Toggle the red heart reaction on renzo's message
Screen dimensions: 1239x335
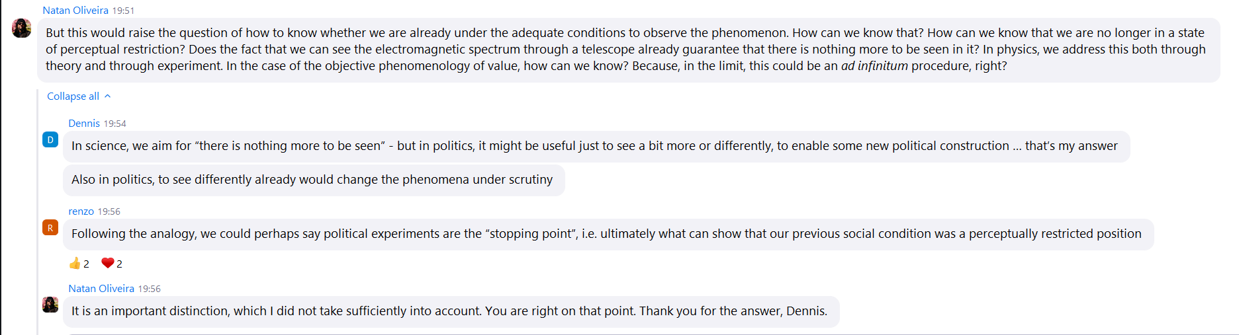pyautogui.click(x=112, y=264)
